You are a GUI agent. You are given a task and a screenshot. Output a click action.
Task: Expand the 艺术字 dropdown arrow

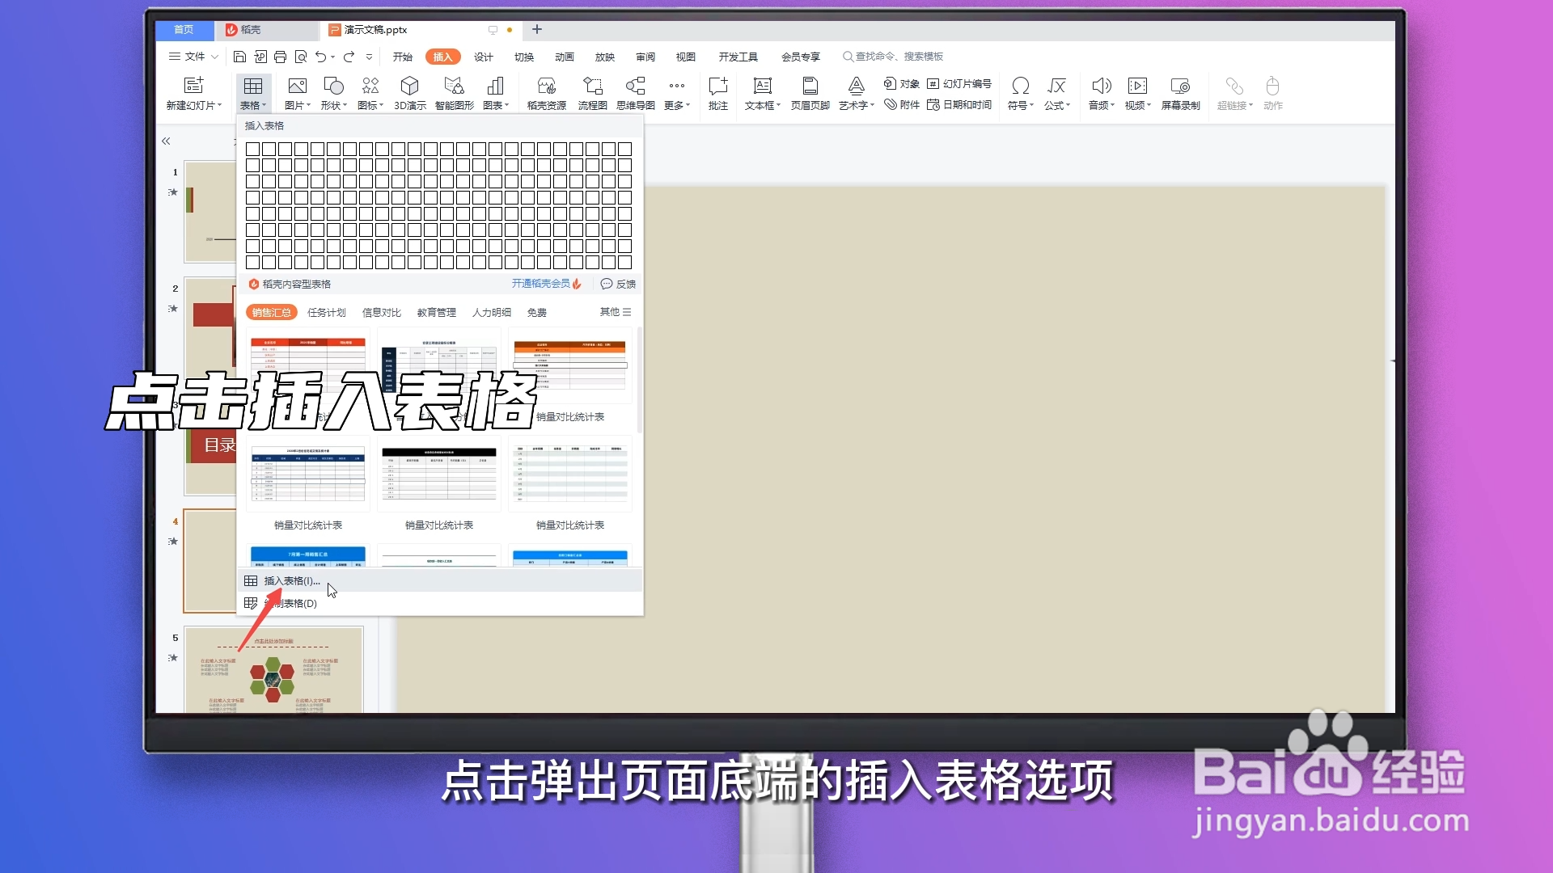coord(873,106)
